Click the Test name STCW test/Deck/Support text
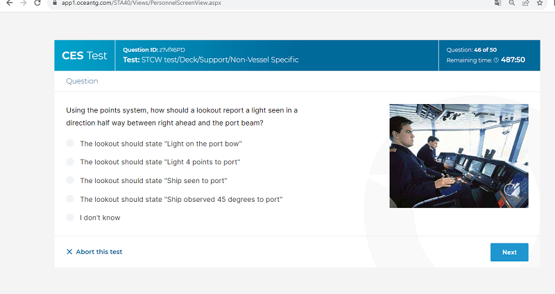 tap(211, 60)
